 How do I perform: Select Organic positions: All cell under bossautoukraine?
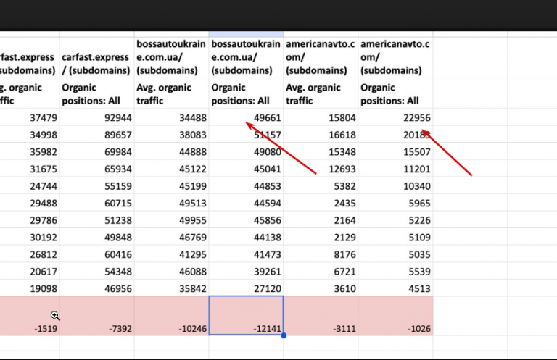coord(246,93)
